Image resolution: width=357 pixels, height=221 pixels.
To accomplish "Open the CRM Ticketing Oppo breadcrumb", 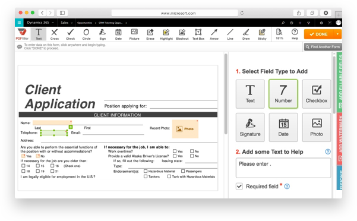I will [x=110, y=23].
